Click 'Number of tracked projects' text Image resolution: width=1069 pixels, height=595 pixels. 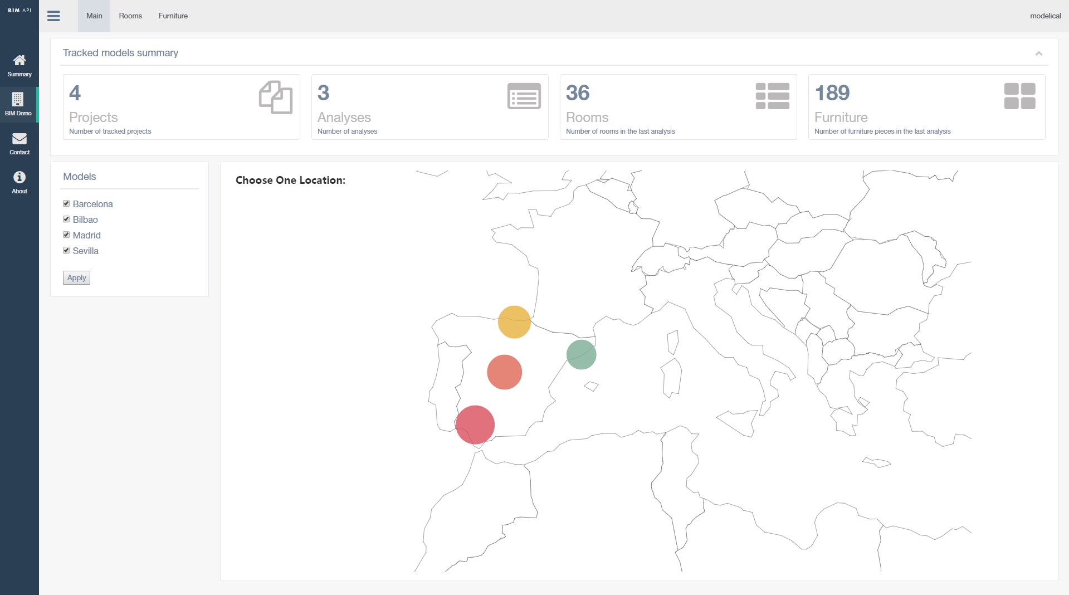[110, 131]
